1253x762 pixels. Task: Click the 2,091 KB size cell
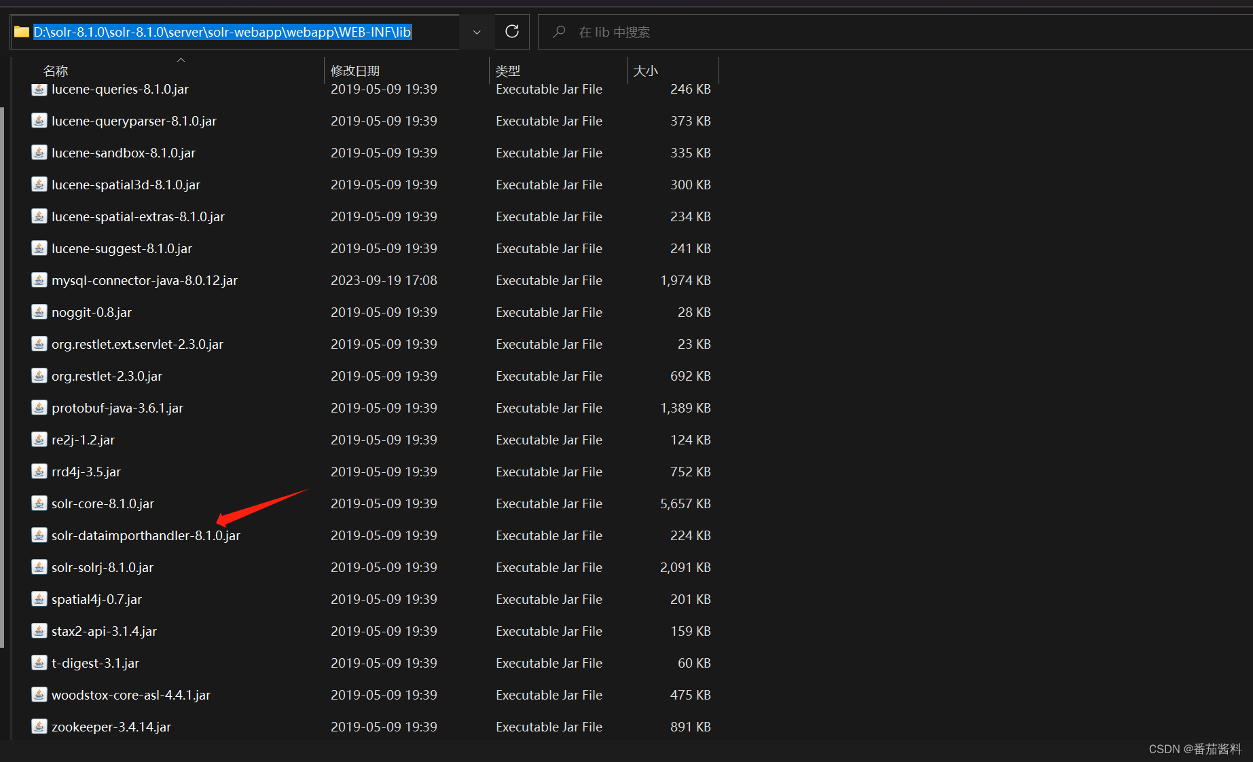tap(685, 567)
